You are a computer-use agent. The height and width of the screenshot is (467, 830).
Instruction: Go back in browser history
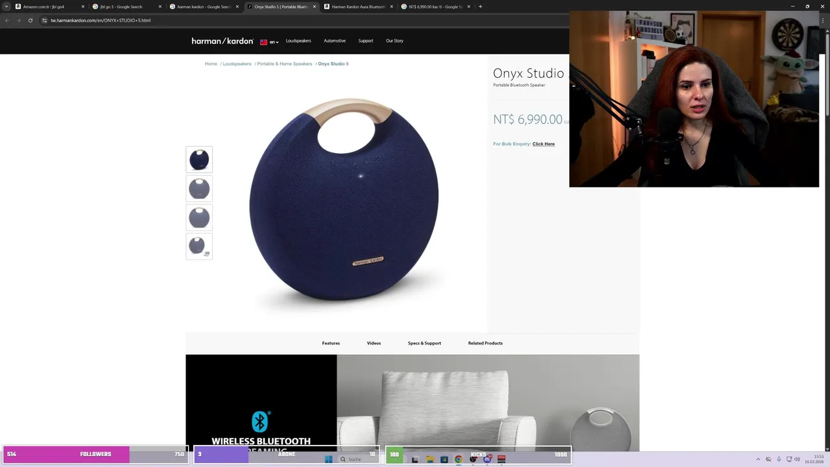pyautogui.click(x=6, y=20)
